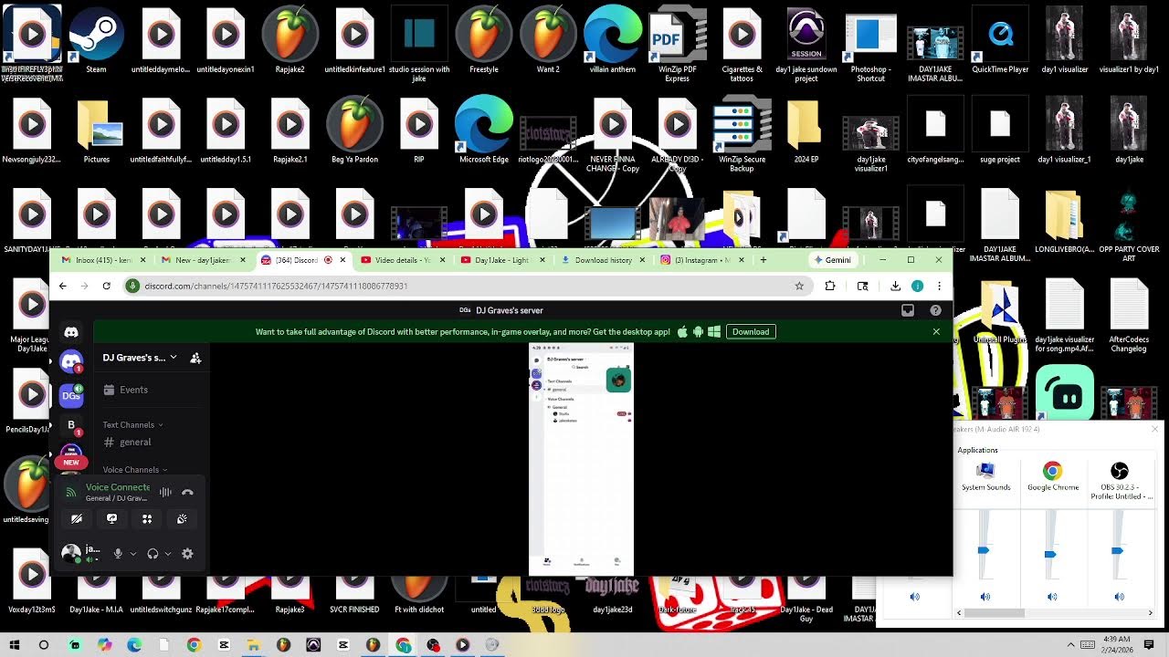Toggle the camera on in voice panel
This screenshot has height=657, width=1169.
tap(77, 518)
